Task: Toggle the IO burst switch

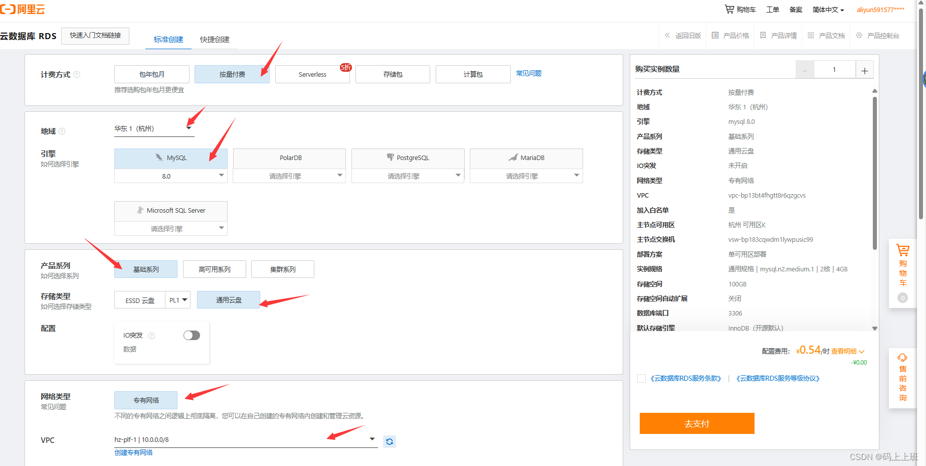Action: coord(192,335)
